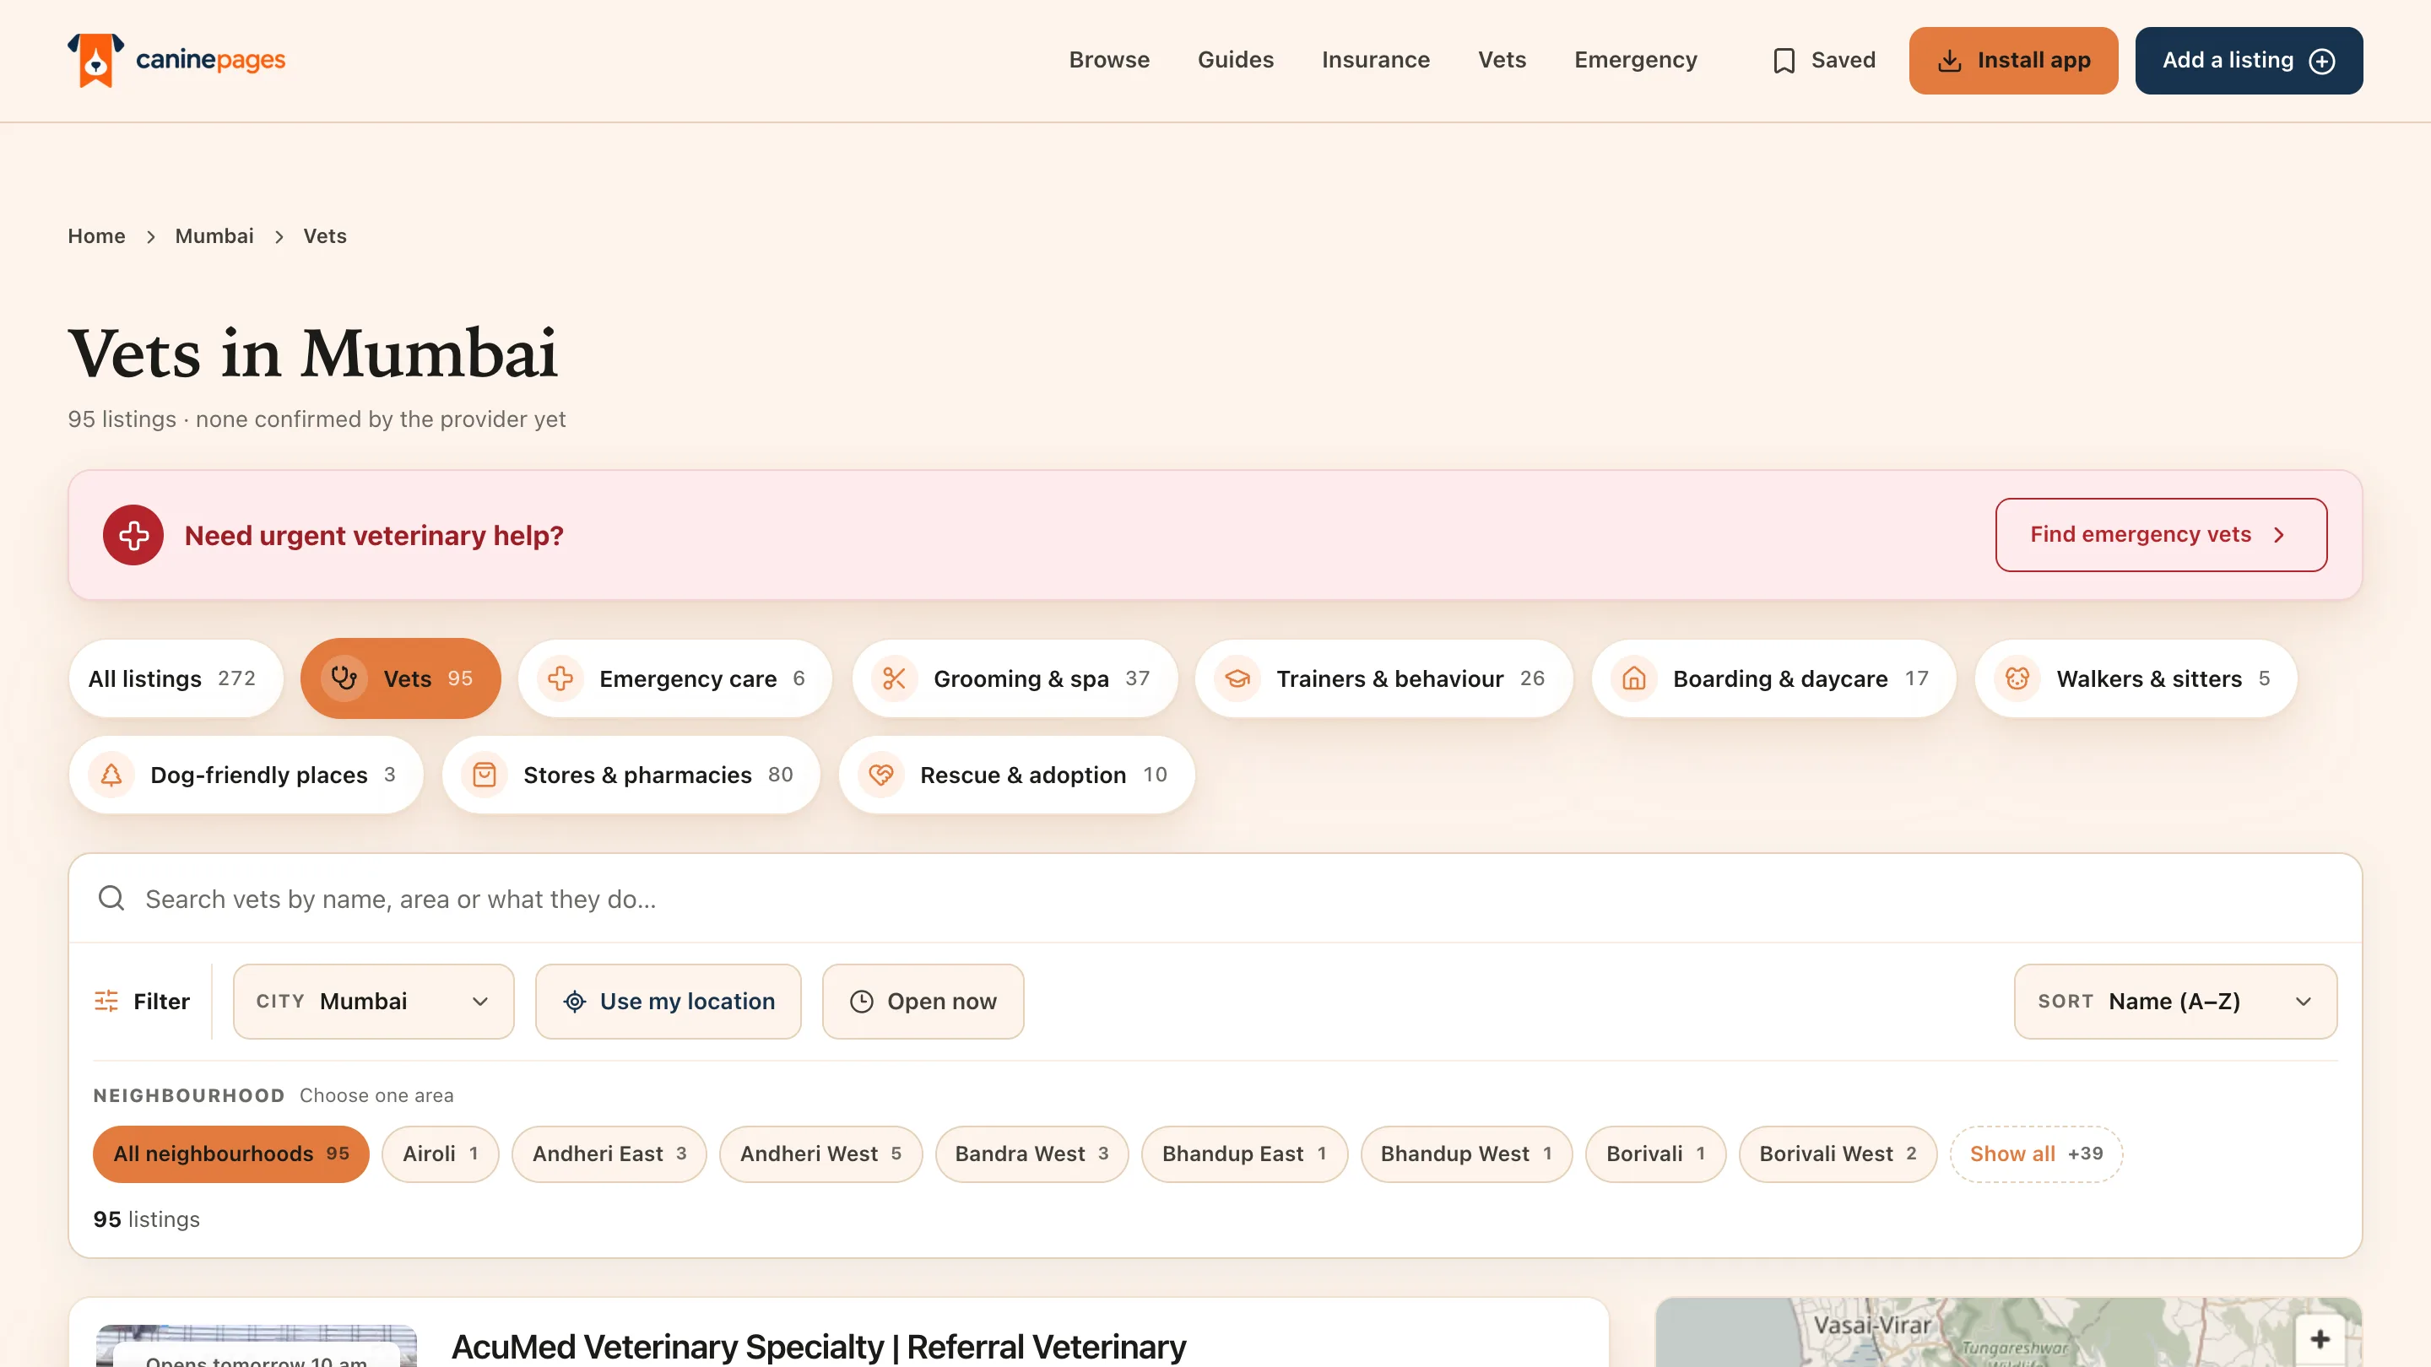2431x1367 pixels.
Task: Click the house icon on Boarding & daycare
Action: tap(1633, 678)
